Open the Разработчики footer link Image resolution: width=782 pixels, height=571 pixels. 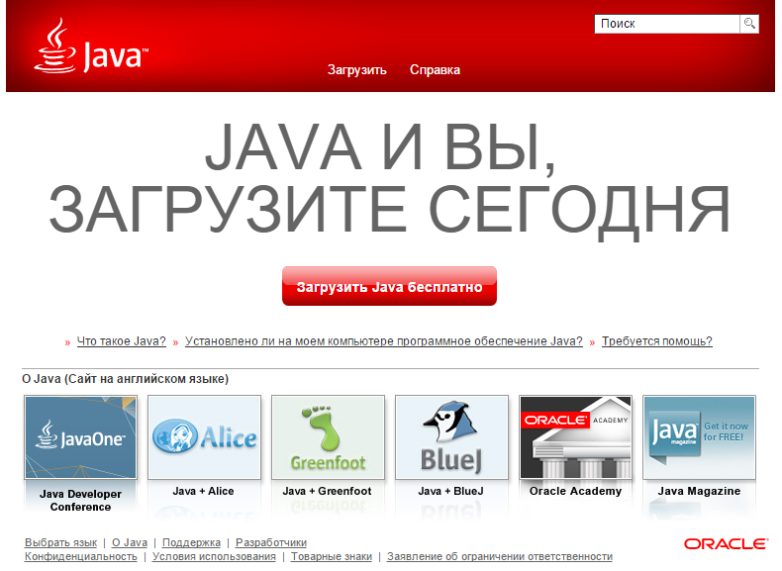[x=270, y=542]
